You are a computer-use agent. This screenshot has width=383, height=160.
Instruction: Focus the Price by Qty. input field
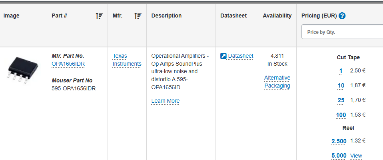pyautogui.click(x=342, y=32)
